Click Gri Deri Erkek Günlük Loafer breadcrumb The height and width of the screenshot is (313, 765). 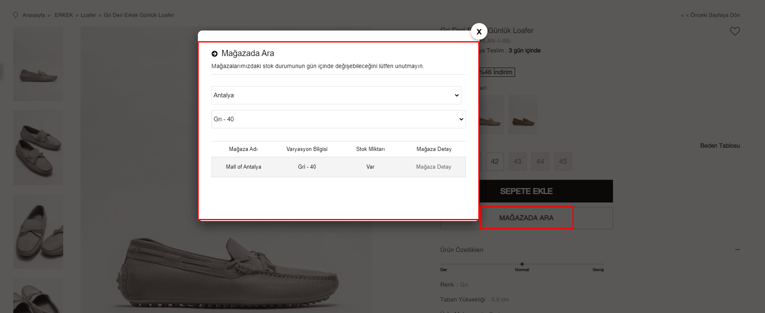pyautogui.click(x=139, y=15)
